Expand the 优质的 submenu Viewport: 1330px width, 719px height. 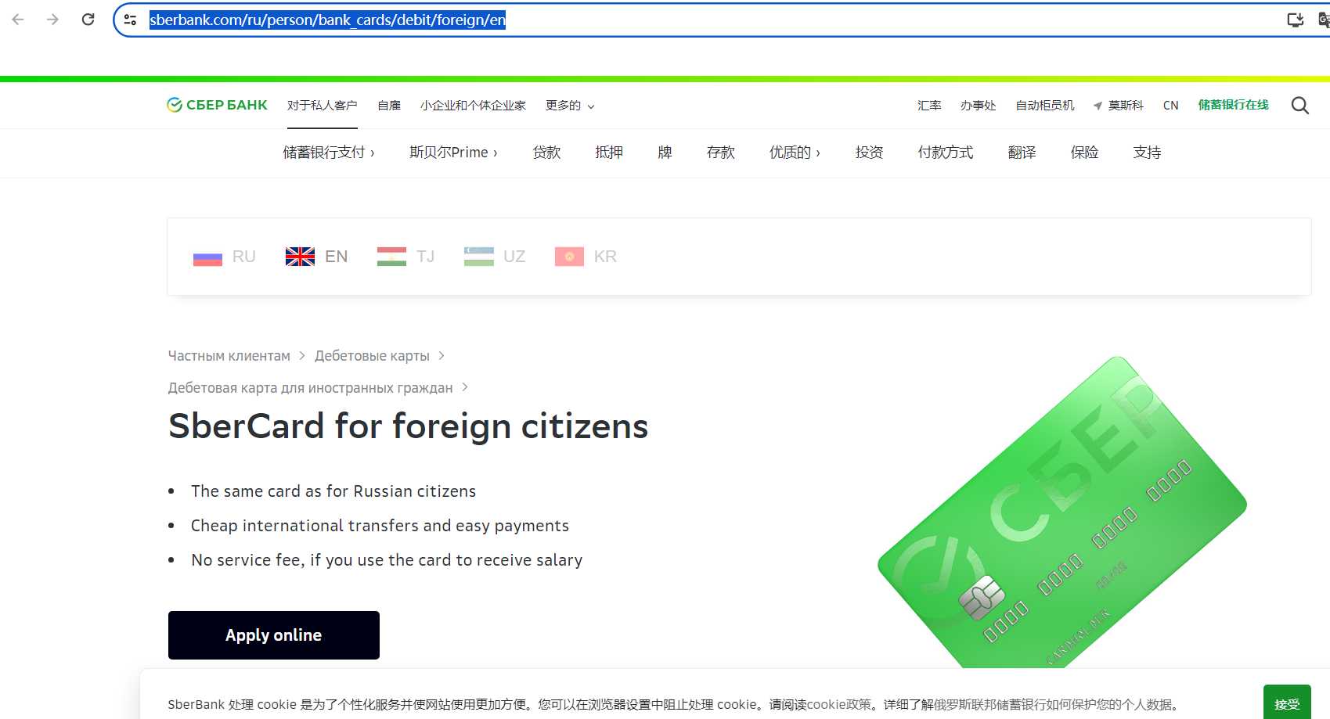[x=795, y=153]
